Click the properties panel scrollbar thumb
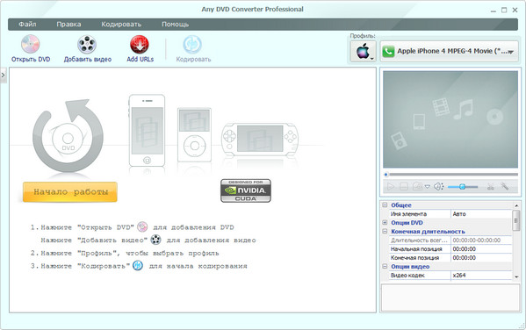The image size is (526, 330). (x=516, y=220)
